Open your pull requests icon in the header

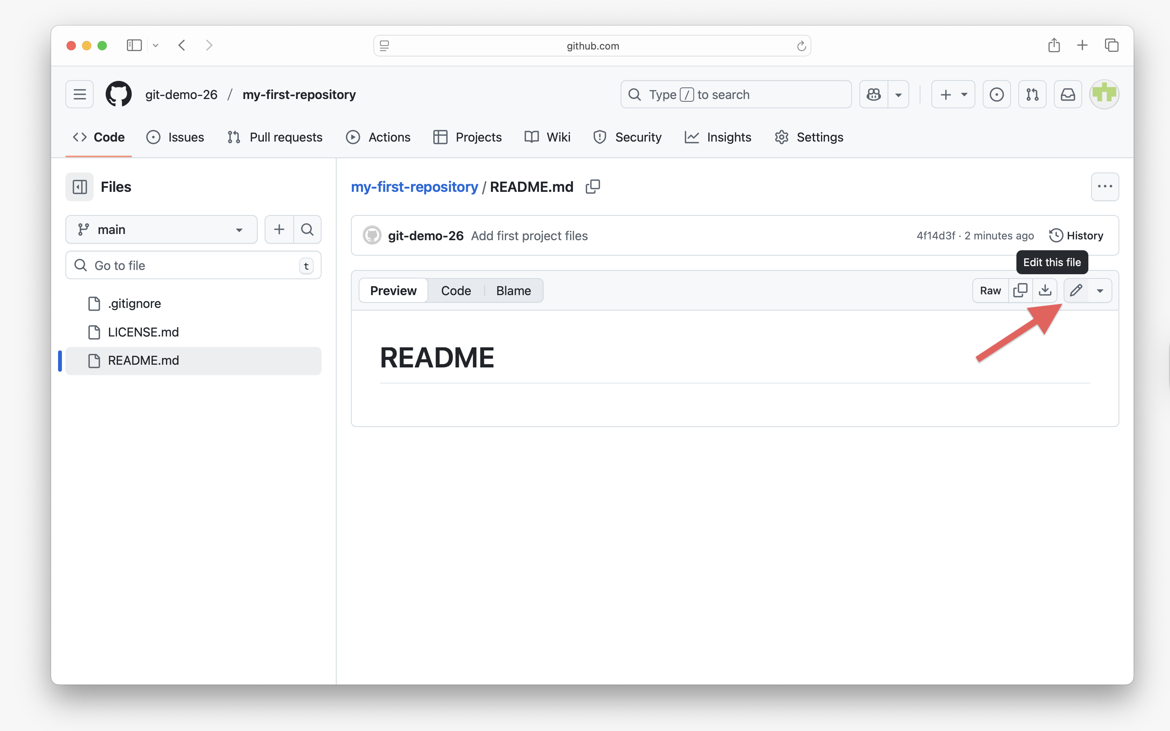tap(1032, 94)
